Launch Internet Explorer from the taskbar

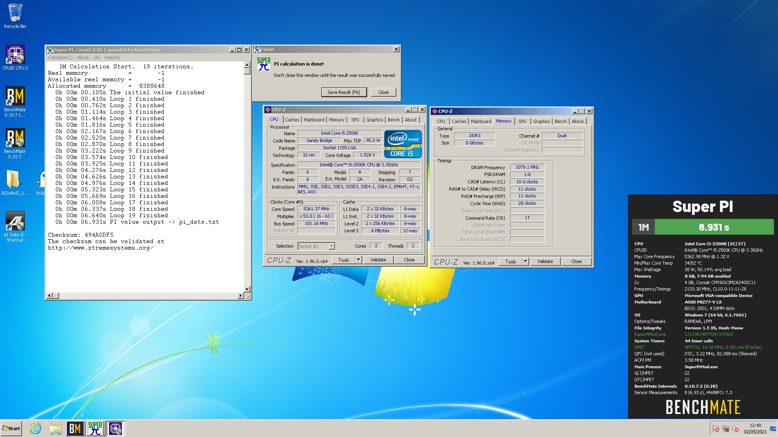point(36,429)
